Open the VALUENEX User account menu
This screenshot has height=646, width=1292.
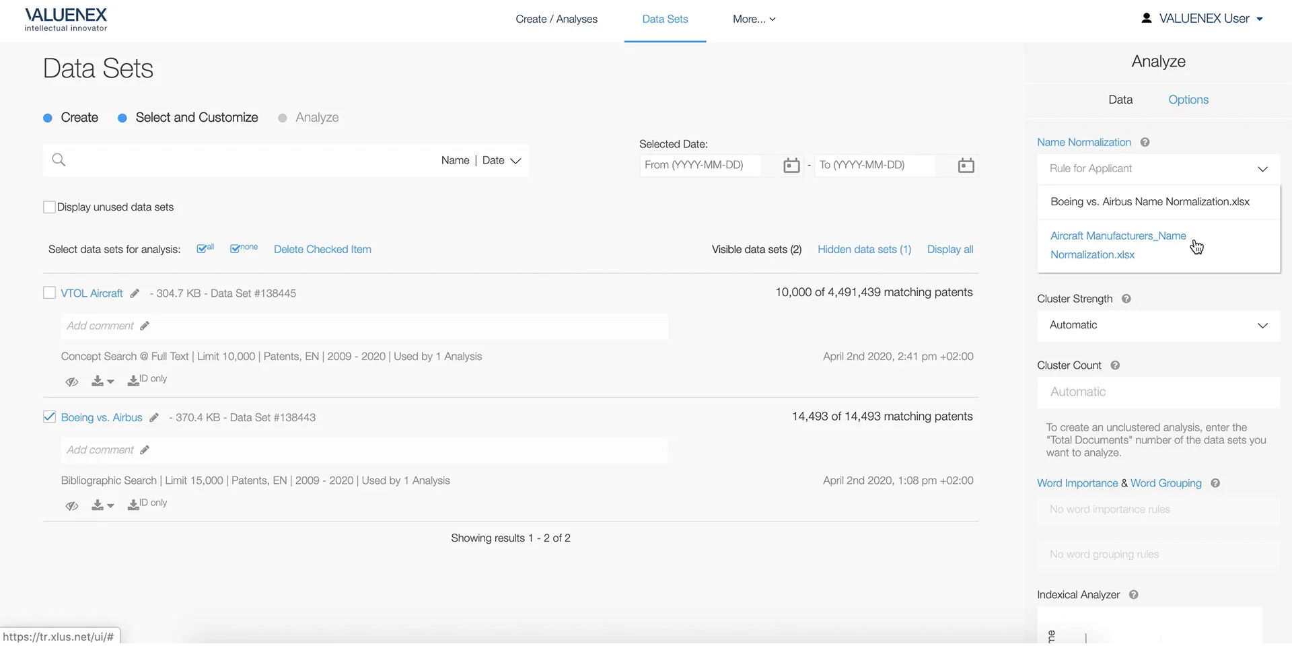point(1211,19)
